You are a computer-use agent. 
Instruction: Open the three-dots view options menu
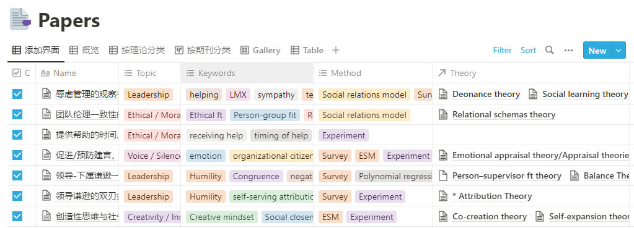click(568, 50)
